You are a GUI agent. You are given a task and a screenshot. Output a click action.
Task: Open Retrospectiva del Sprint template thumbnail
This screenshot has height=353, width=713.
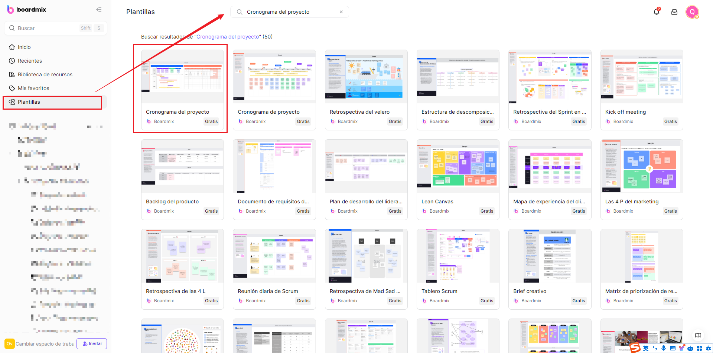pos(550,77)
